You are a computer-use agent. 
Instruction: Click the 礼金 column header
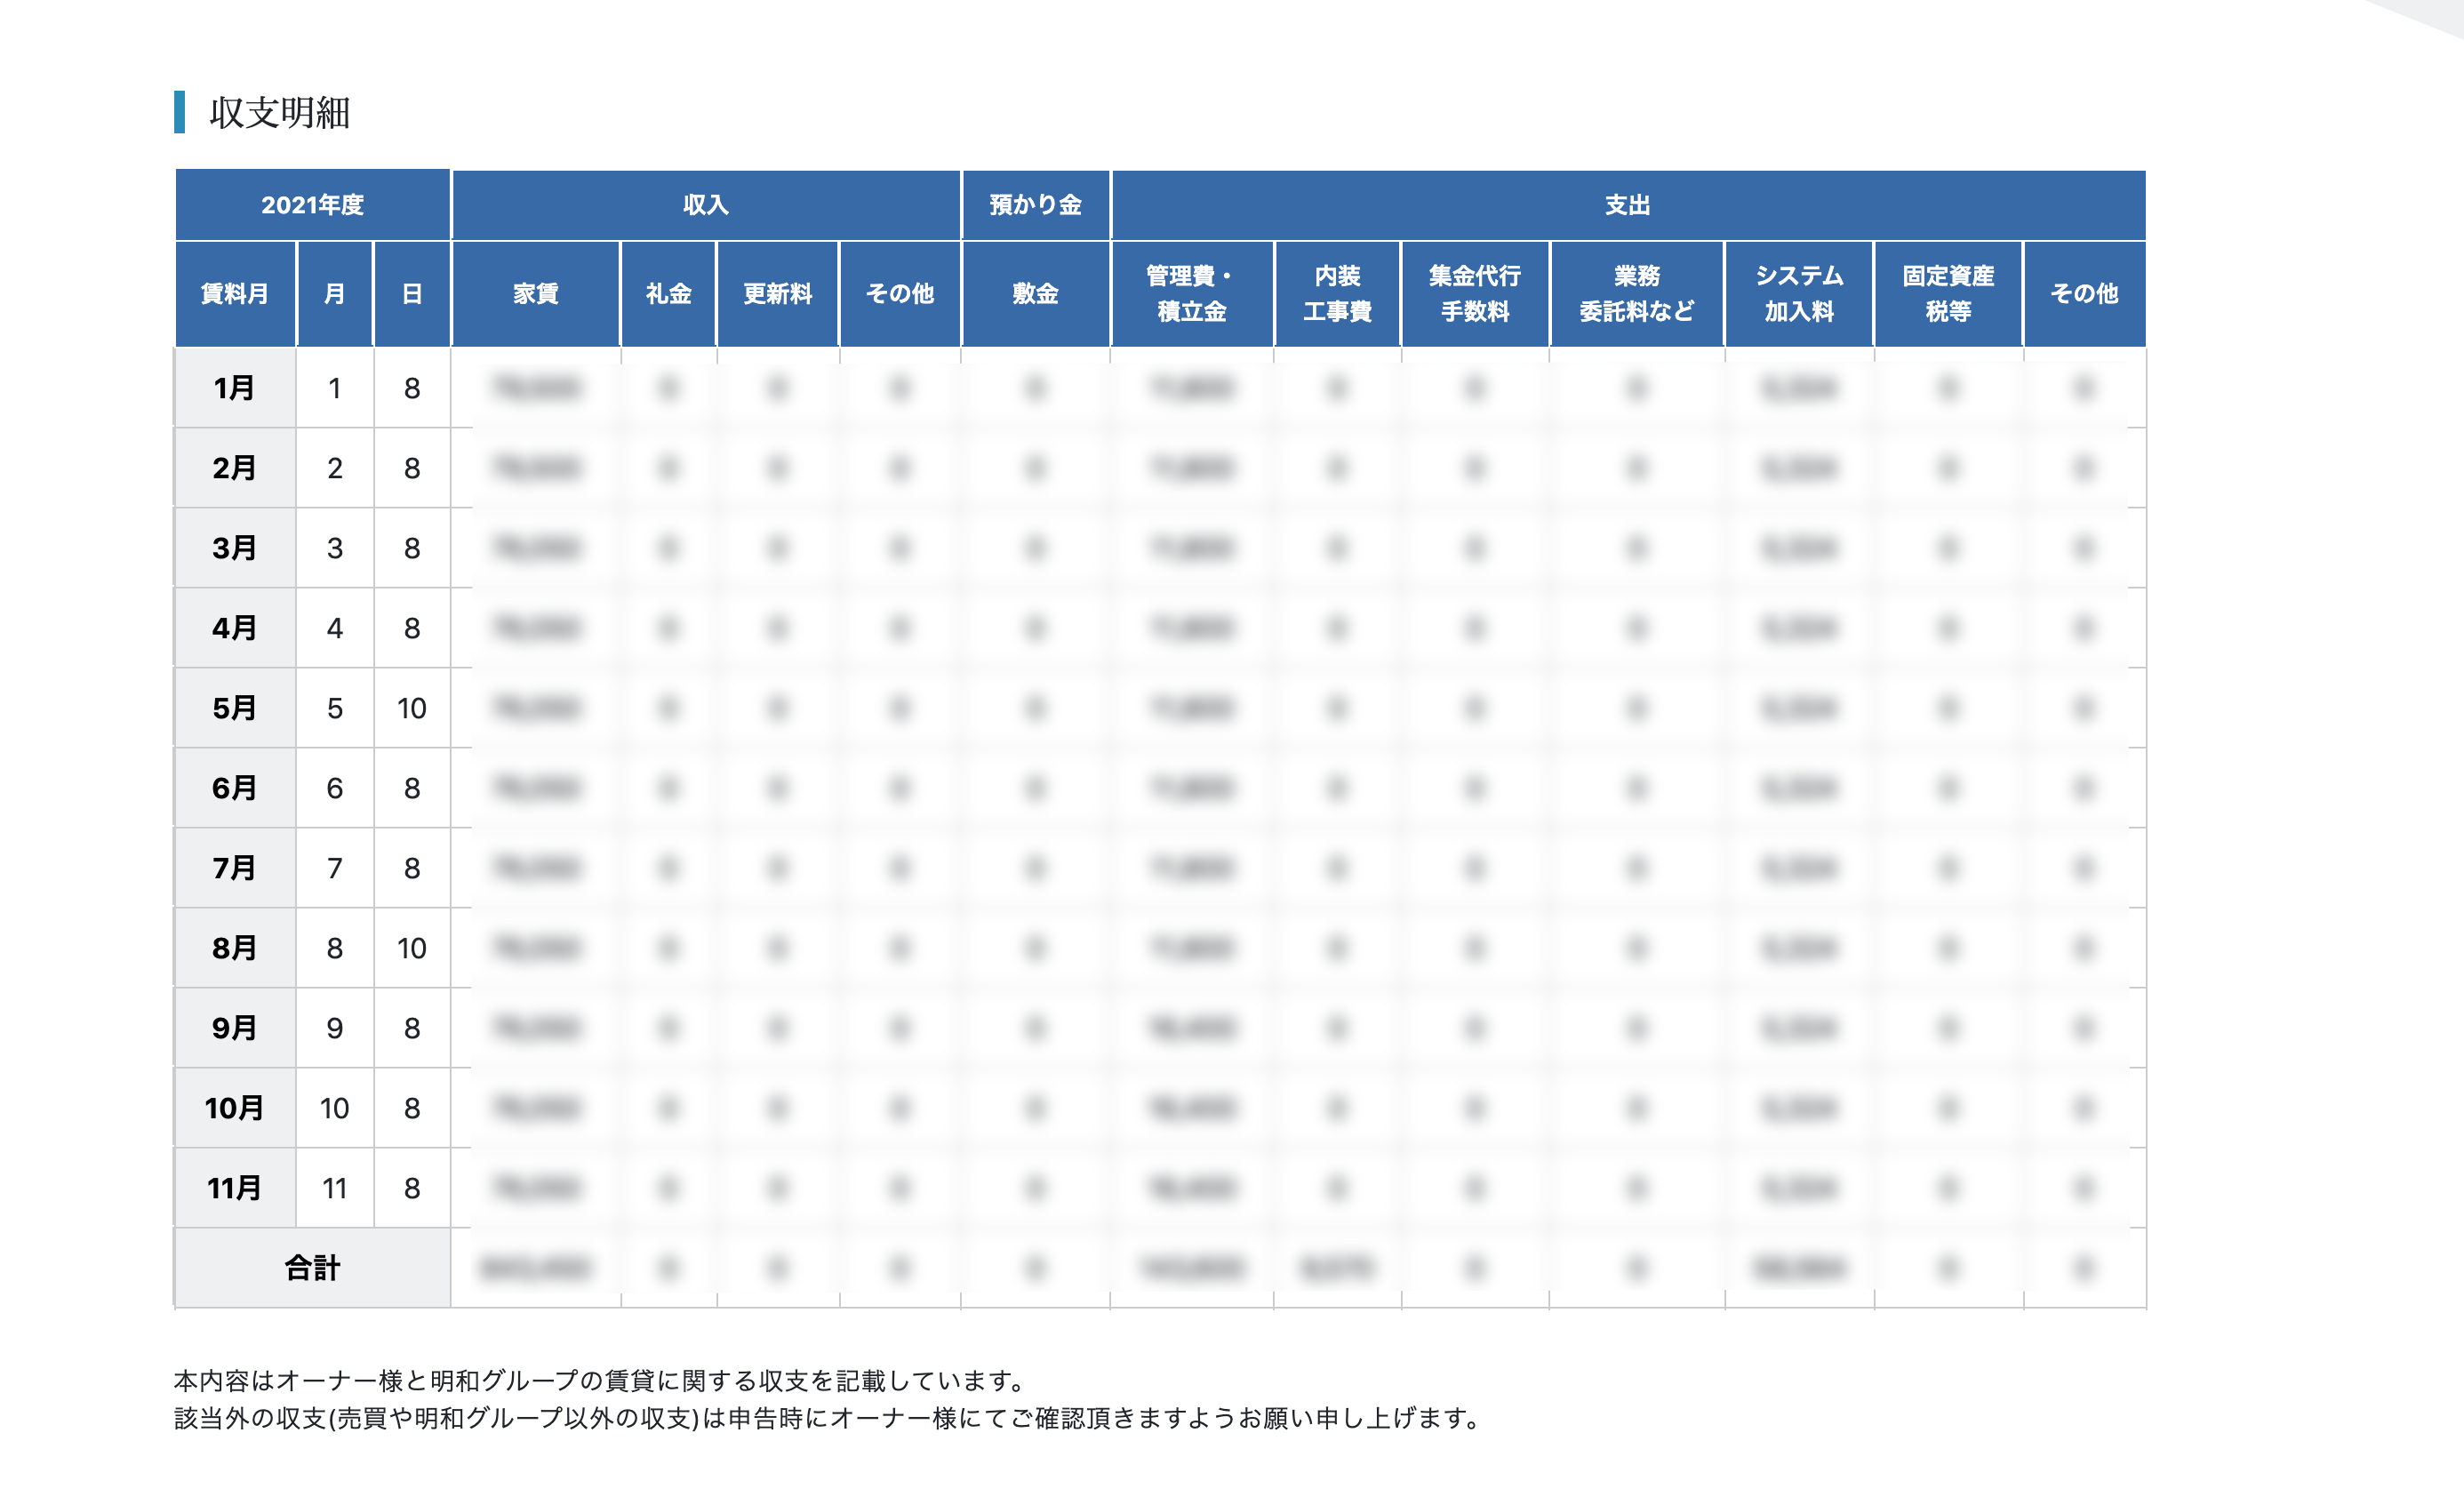pyautogui.click(x=668, y=293)
